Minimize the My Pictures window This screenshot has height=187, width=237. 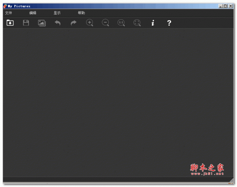pos(221,6)
